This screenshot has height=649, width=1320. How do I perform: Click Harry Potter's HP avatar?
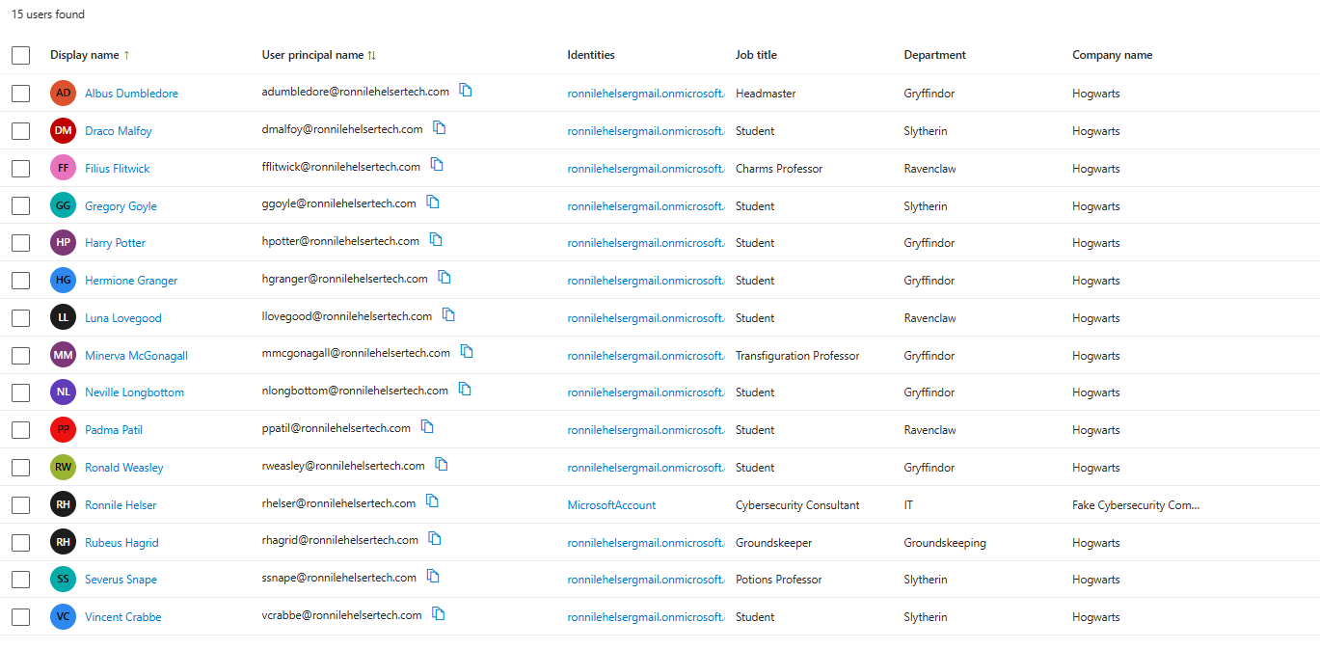click(x=63, y=242)
